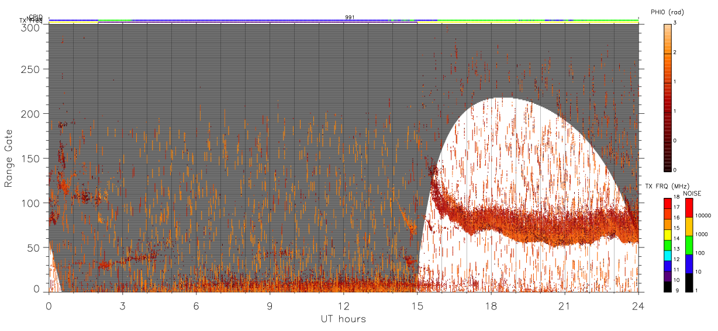Select the yellow NOISE swatch above 1000
This screenshot has width=718, height=331.
688,226
